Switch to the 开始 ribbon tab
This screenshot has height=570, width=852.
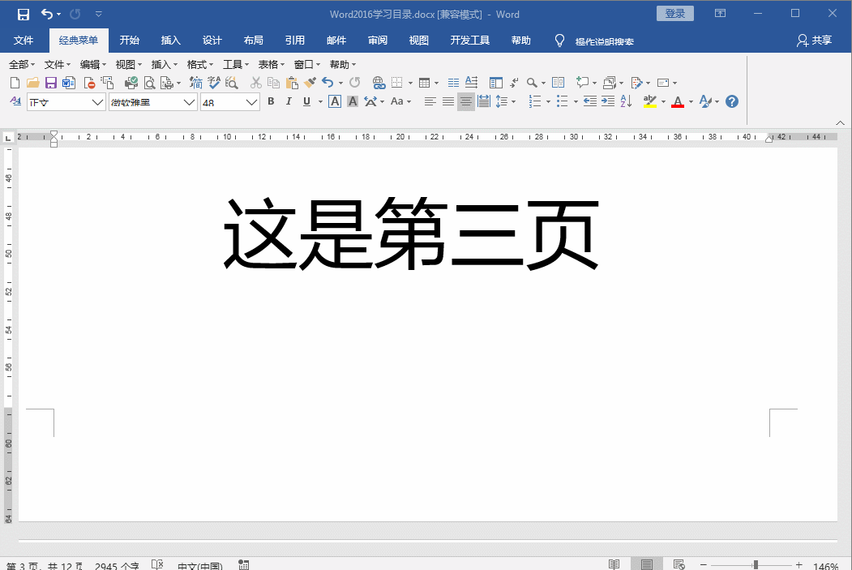coord(129,41)
